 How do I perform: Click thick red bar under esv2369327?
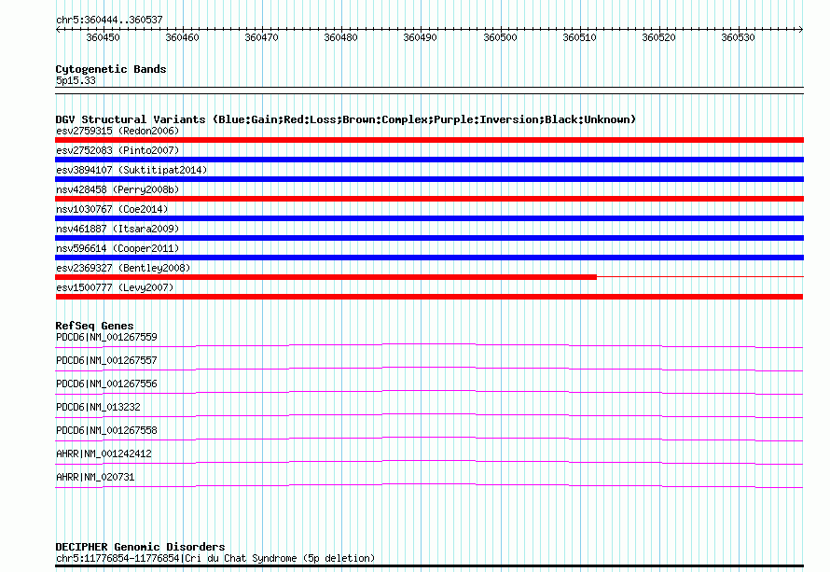coord(326,277)
